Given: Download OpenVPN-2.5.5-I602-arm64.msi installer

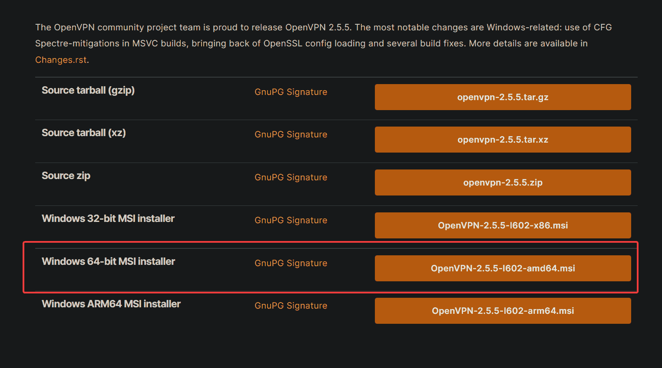Looking at the screenshot, I should 503,311.
